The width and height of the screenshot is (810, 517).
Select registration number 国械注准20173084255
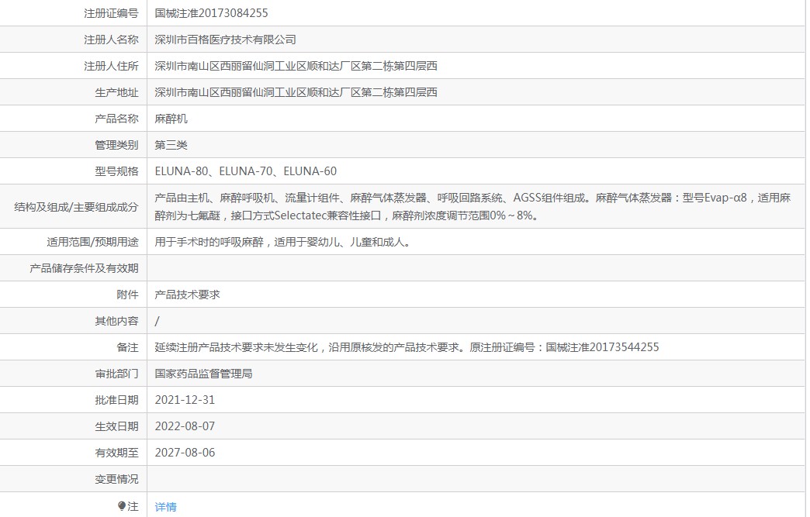point(211,13)
